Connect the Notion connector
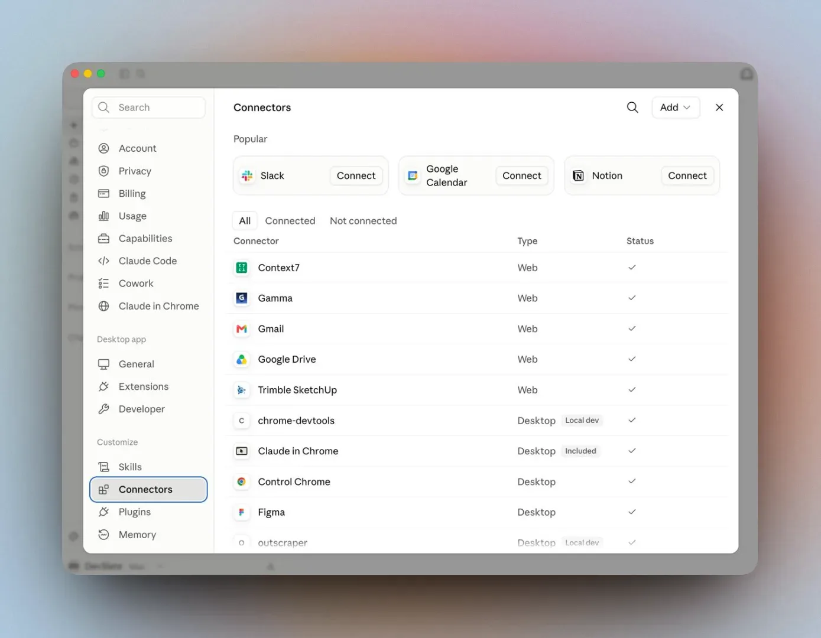This screenshot has width=821, height=638. click(687, 175)
